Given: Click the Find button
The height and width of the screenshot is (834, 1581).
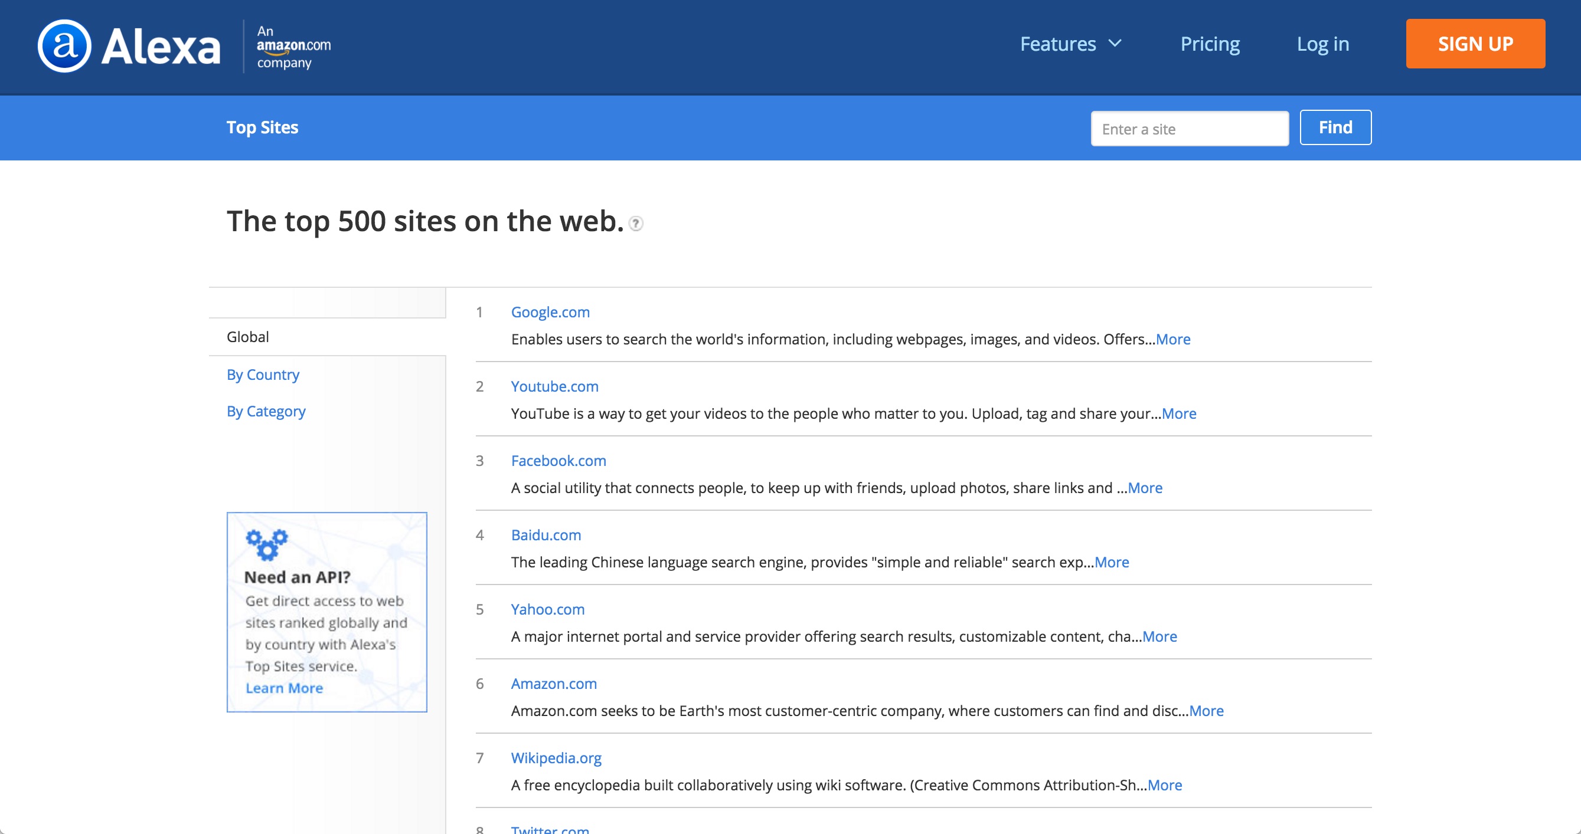Looking at the screenshot, I should (x=1335, y=127).
